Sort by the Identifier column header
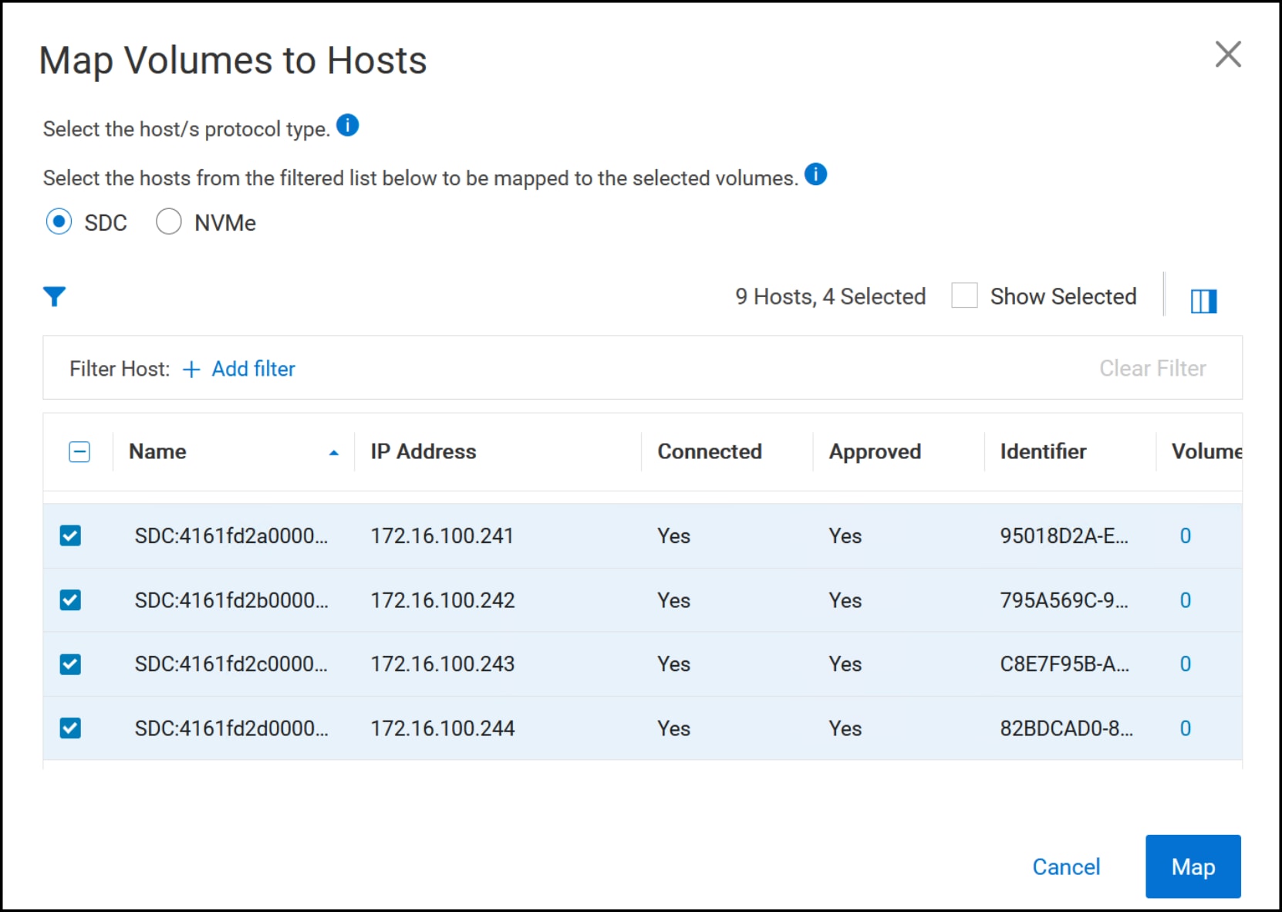1282x912 pixels. pyautogui.click(x=1043, y=451)
